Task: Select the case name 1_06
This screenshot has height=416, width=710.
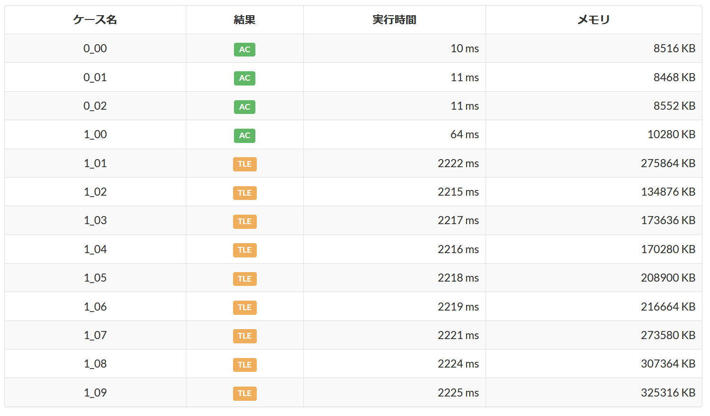Action: click(x=95, y=307)
